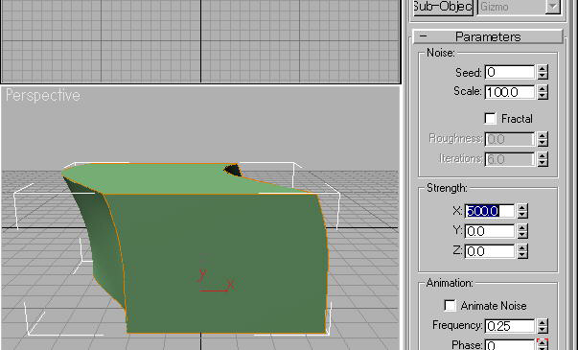Click the Seed input field

[x=509, y=72]
